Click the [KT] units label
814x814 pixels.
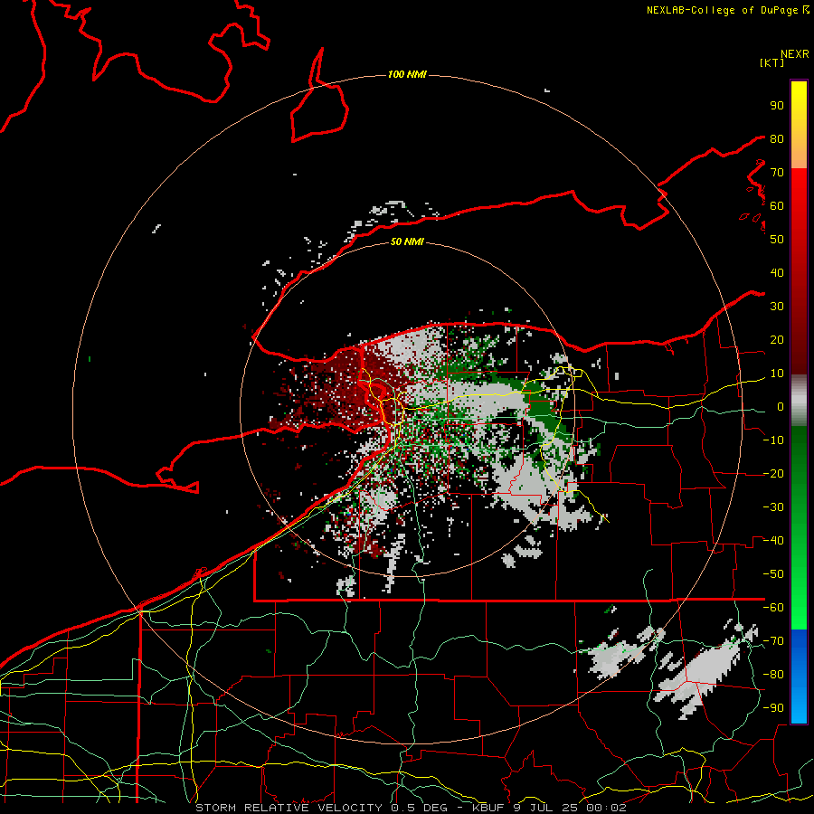(x=772, y=62)
